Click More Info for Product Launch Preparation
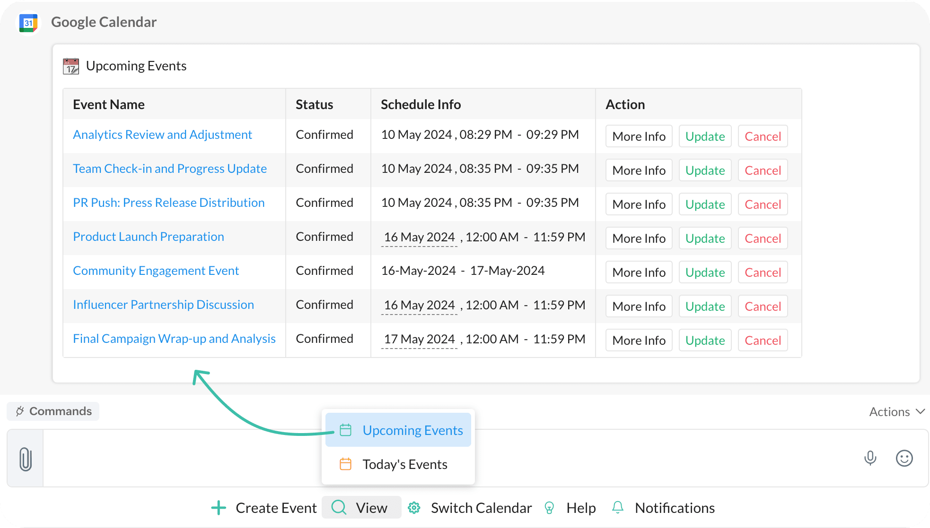Viewport: 930px width, 528px height. tap(639, 238)
